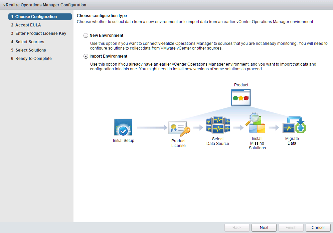Open step 6 Ready to Complete

click(x=31, y=59)
